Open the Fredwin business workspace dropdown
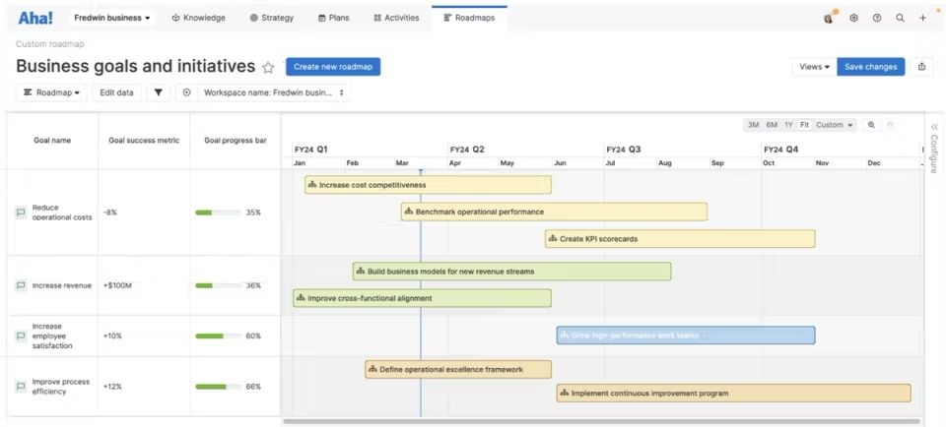This screenshot has height=427, width=946. (112, 18)
